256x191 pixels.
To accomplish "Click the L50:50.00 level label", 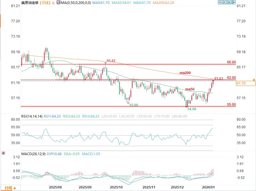I will coord(144,116).
